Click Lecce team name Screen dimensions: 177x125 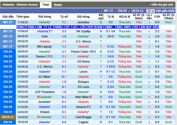coord(83,72)
